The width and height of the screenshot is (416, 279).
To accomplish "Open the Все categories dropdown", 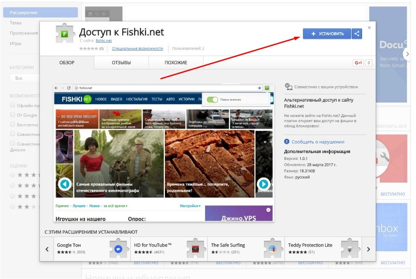I will point(25,78).
